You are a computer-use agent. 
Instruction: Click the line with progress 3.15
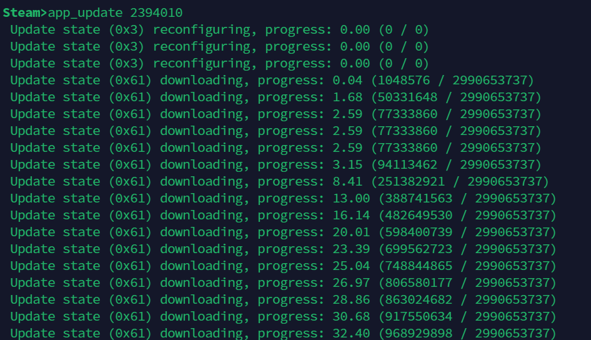tap(276, 165)
